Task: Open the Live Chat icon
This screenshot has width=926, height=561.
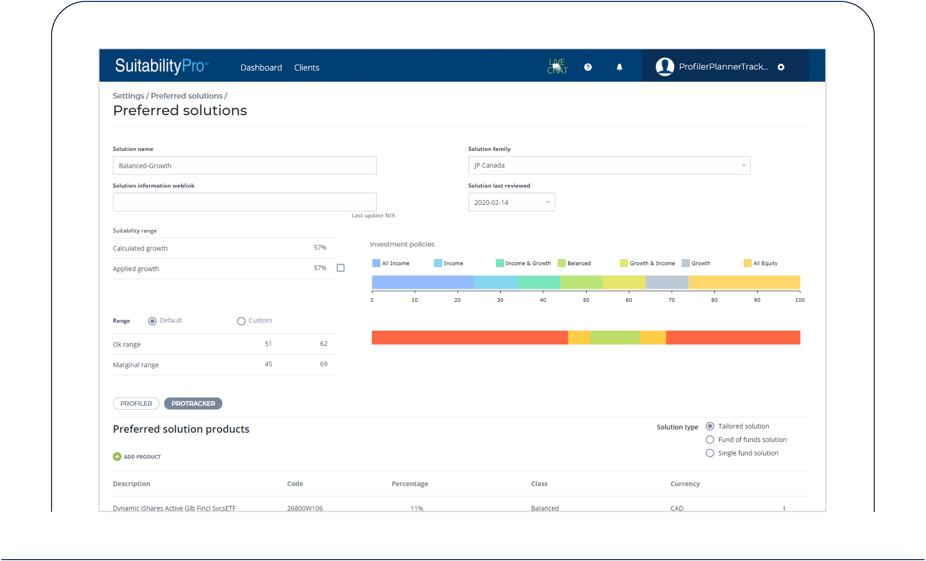Action: [557, 66]
